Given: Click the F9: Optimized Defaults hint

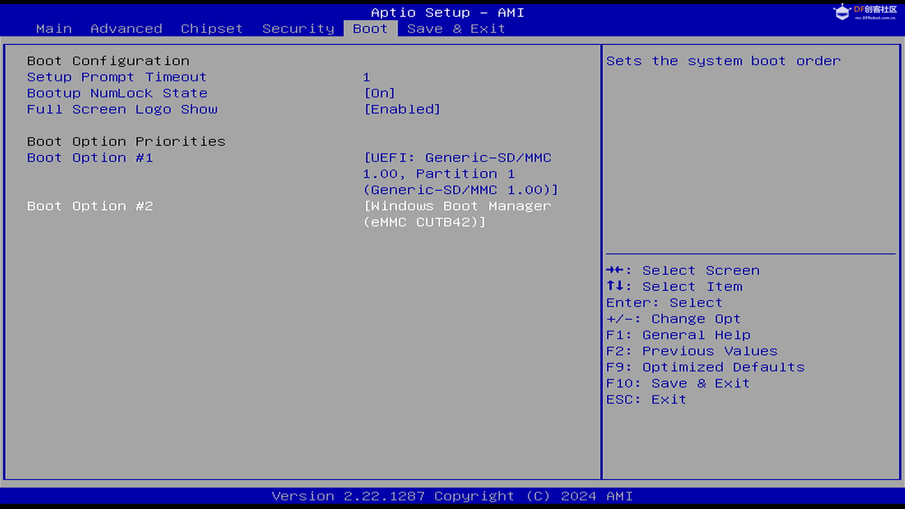Looking at the screenshot, I should 705,367.
